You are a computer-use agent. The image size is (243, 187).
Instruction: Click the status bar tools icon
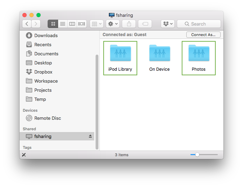coord(24,155)
